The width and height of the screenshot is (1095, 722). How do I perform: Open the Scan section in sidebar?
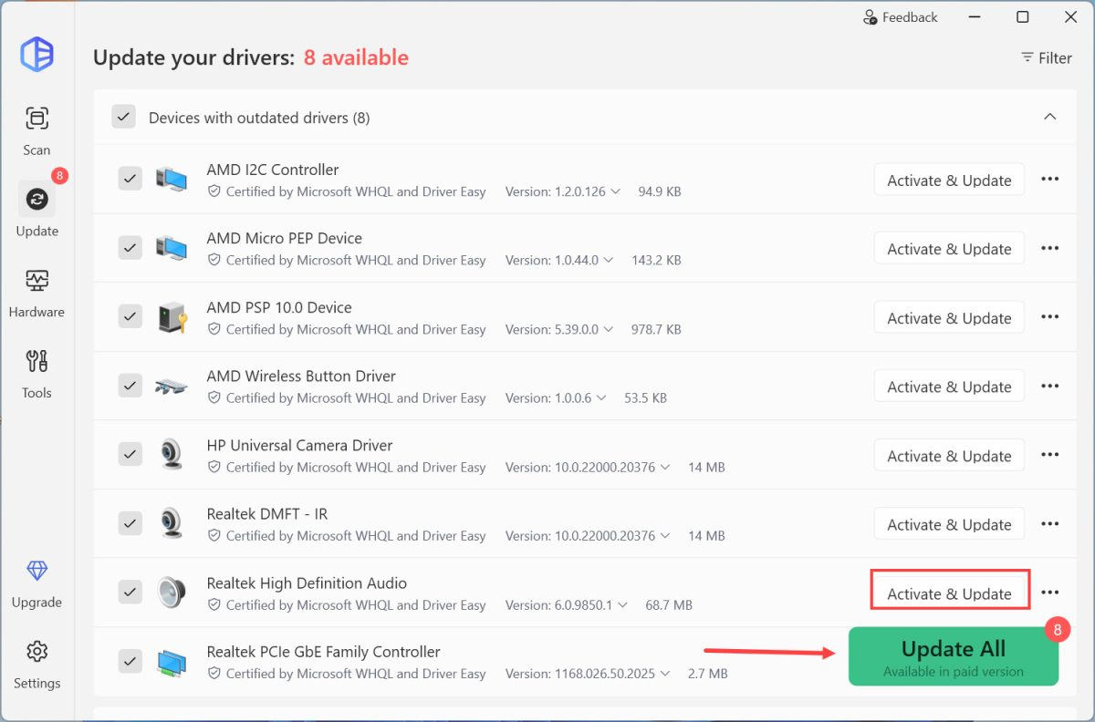[x=36, y=130]
